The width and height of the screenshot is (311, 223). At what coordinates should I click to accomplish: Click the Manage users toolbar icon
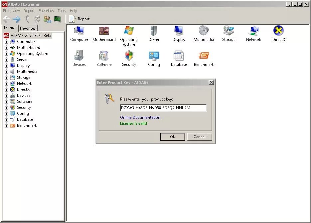click(48, 19)
